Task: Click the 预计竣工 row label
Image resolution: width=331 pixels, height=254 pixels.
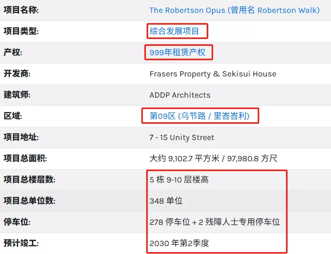Action: coord(21,243)
